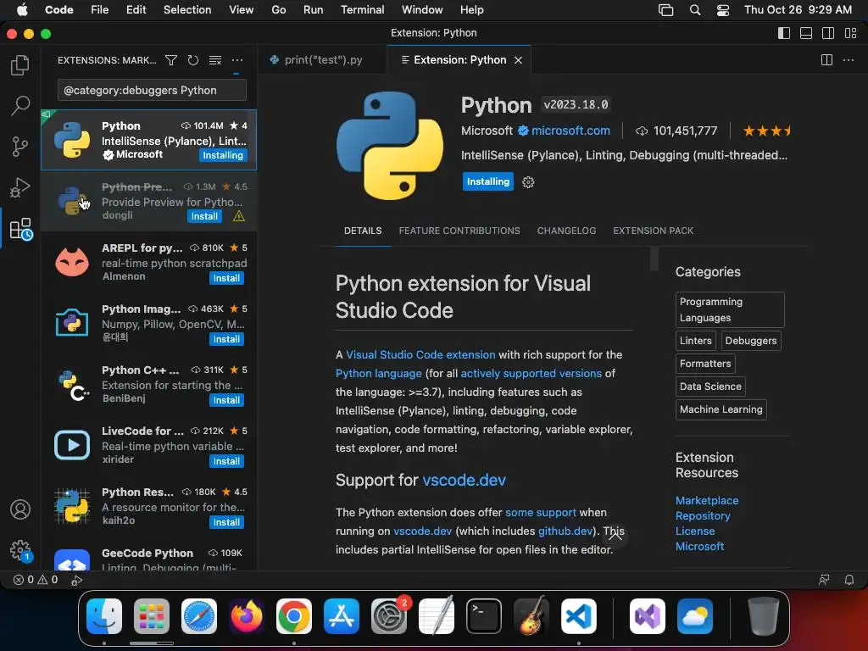This screenshot has height=651, width=868.
Task: Click the verified publisher badge near microsoft.com
Action: 523,131
